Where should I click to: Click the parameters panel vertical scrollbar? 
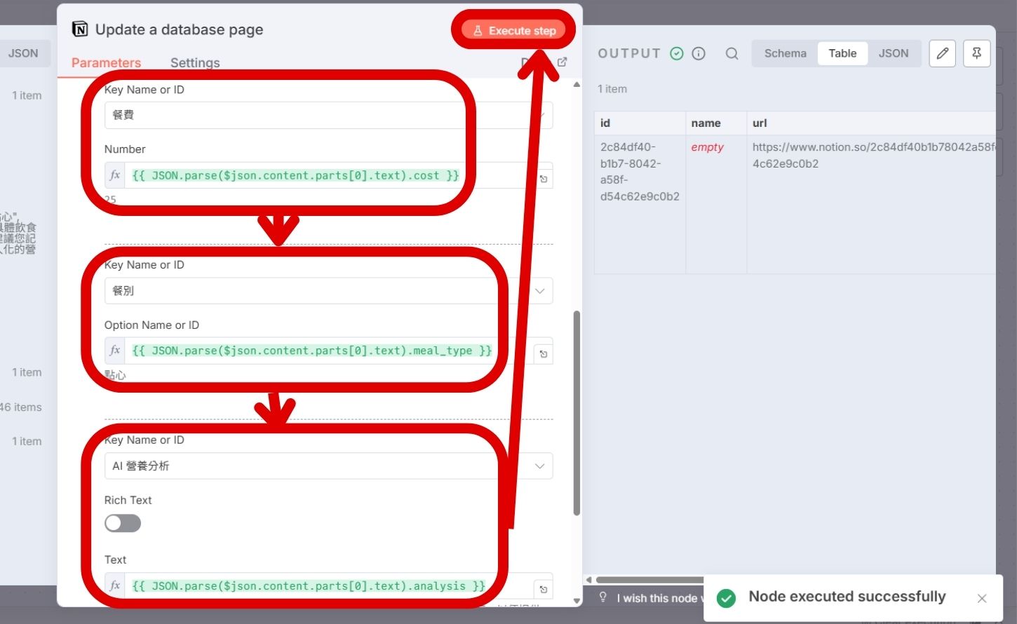click(x=577, y=412)
